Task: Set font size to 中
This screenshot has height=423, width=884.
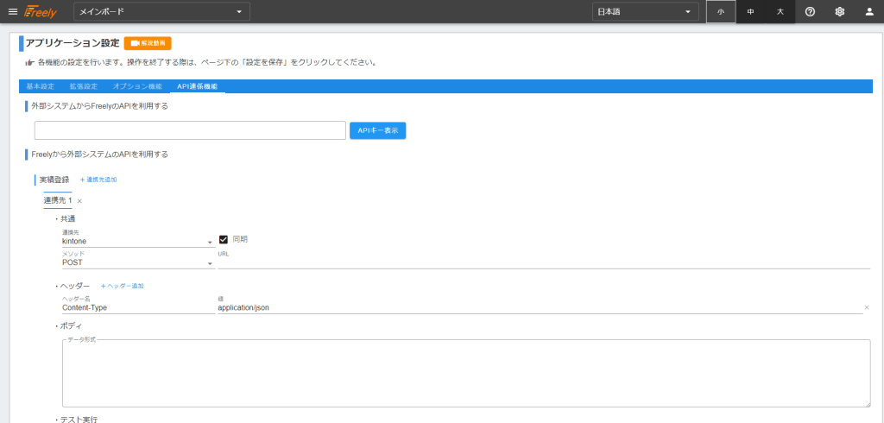Action: point(750,11)
